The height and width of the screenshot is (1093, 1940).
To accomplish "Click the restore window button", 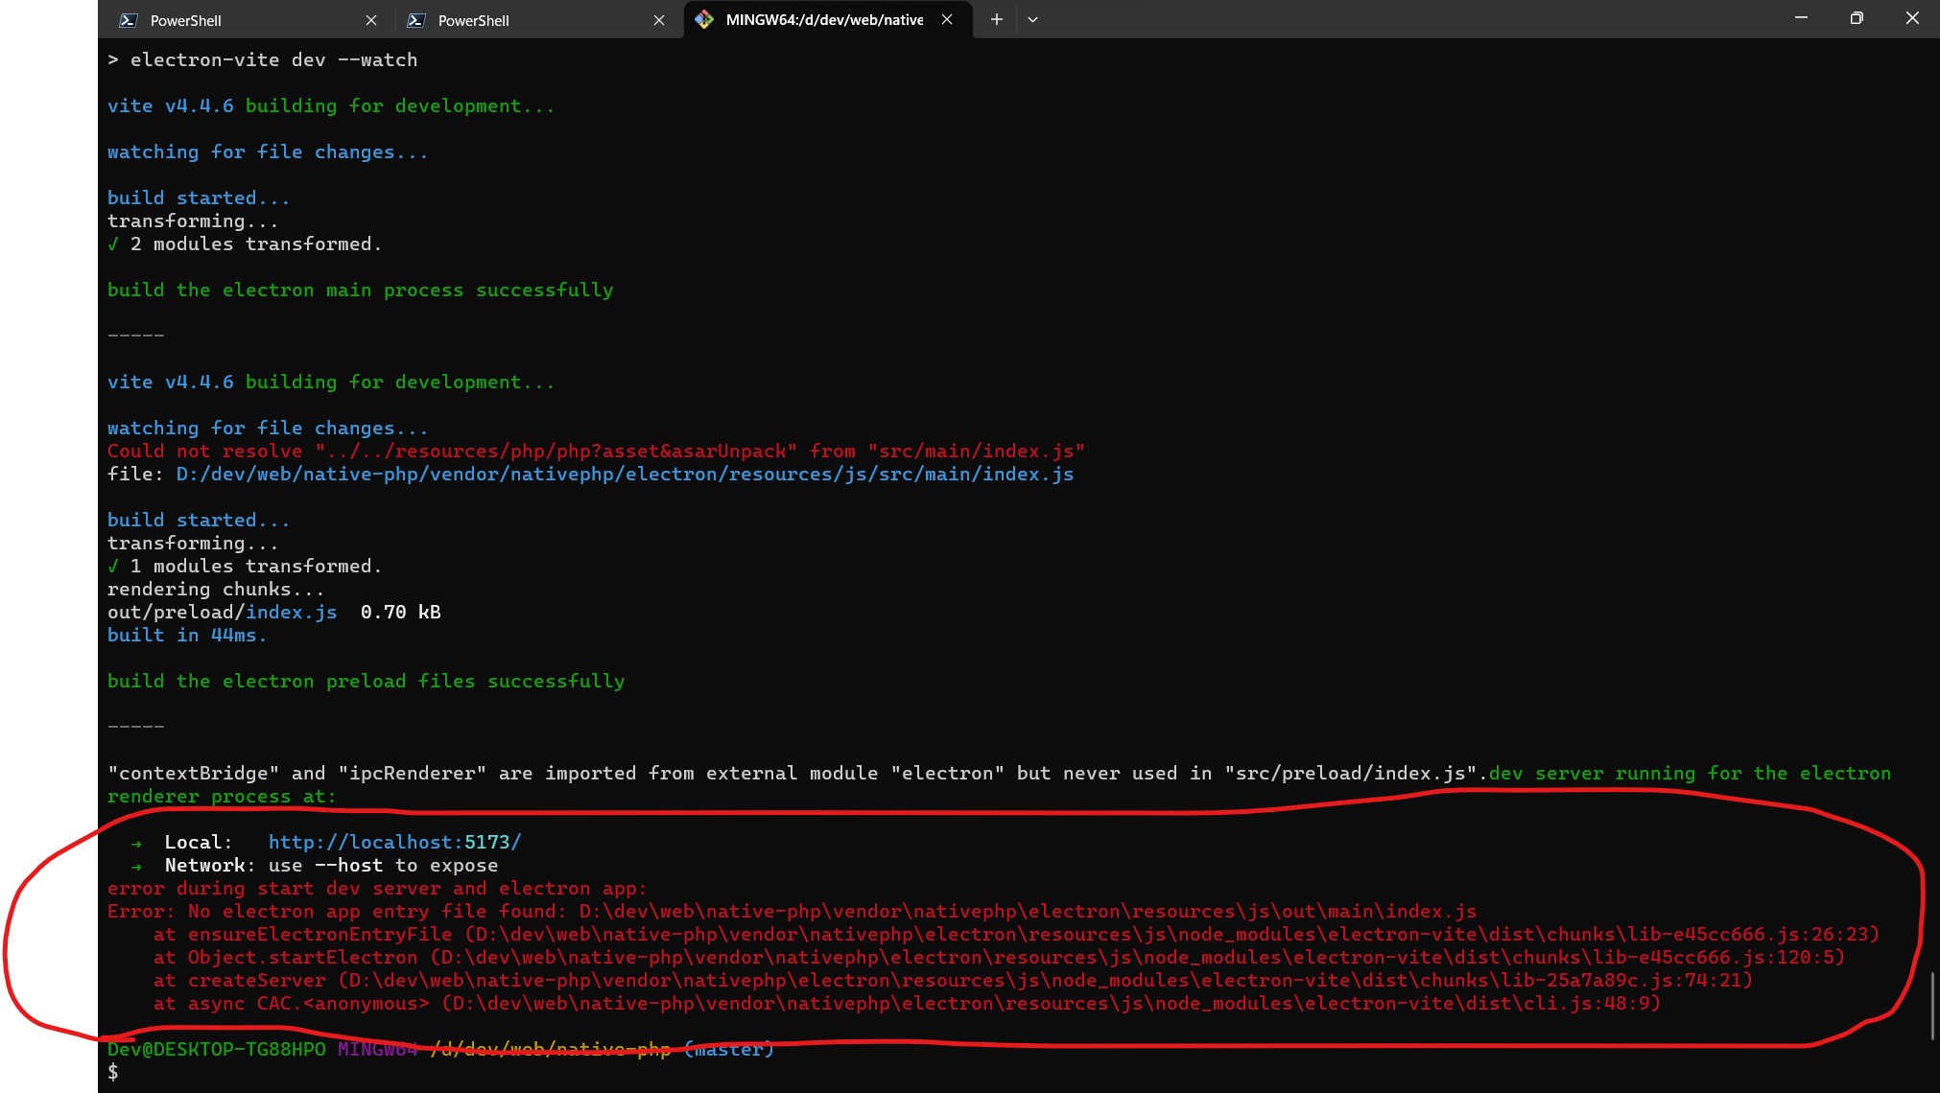I will pos(1856,17).
